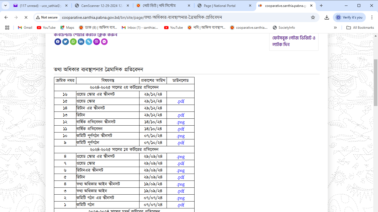The image size is (378, 212).
Task: Bookmark this page with the star icon
Action: [x=313, y=17]
